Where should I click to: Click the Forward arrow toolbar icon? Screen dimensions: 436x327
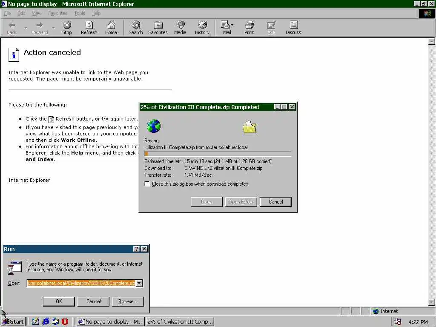coord(40,25)
